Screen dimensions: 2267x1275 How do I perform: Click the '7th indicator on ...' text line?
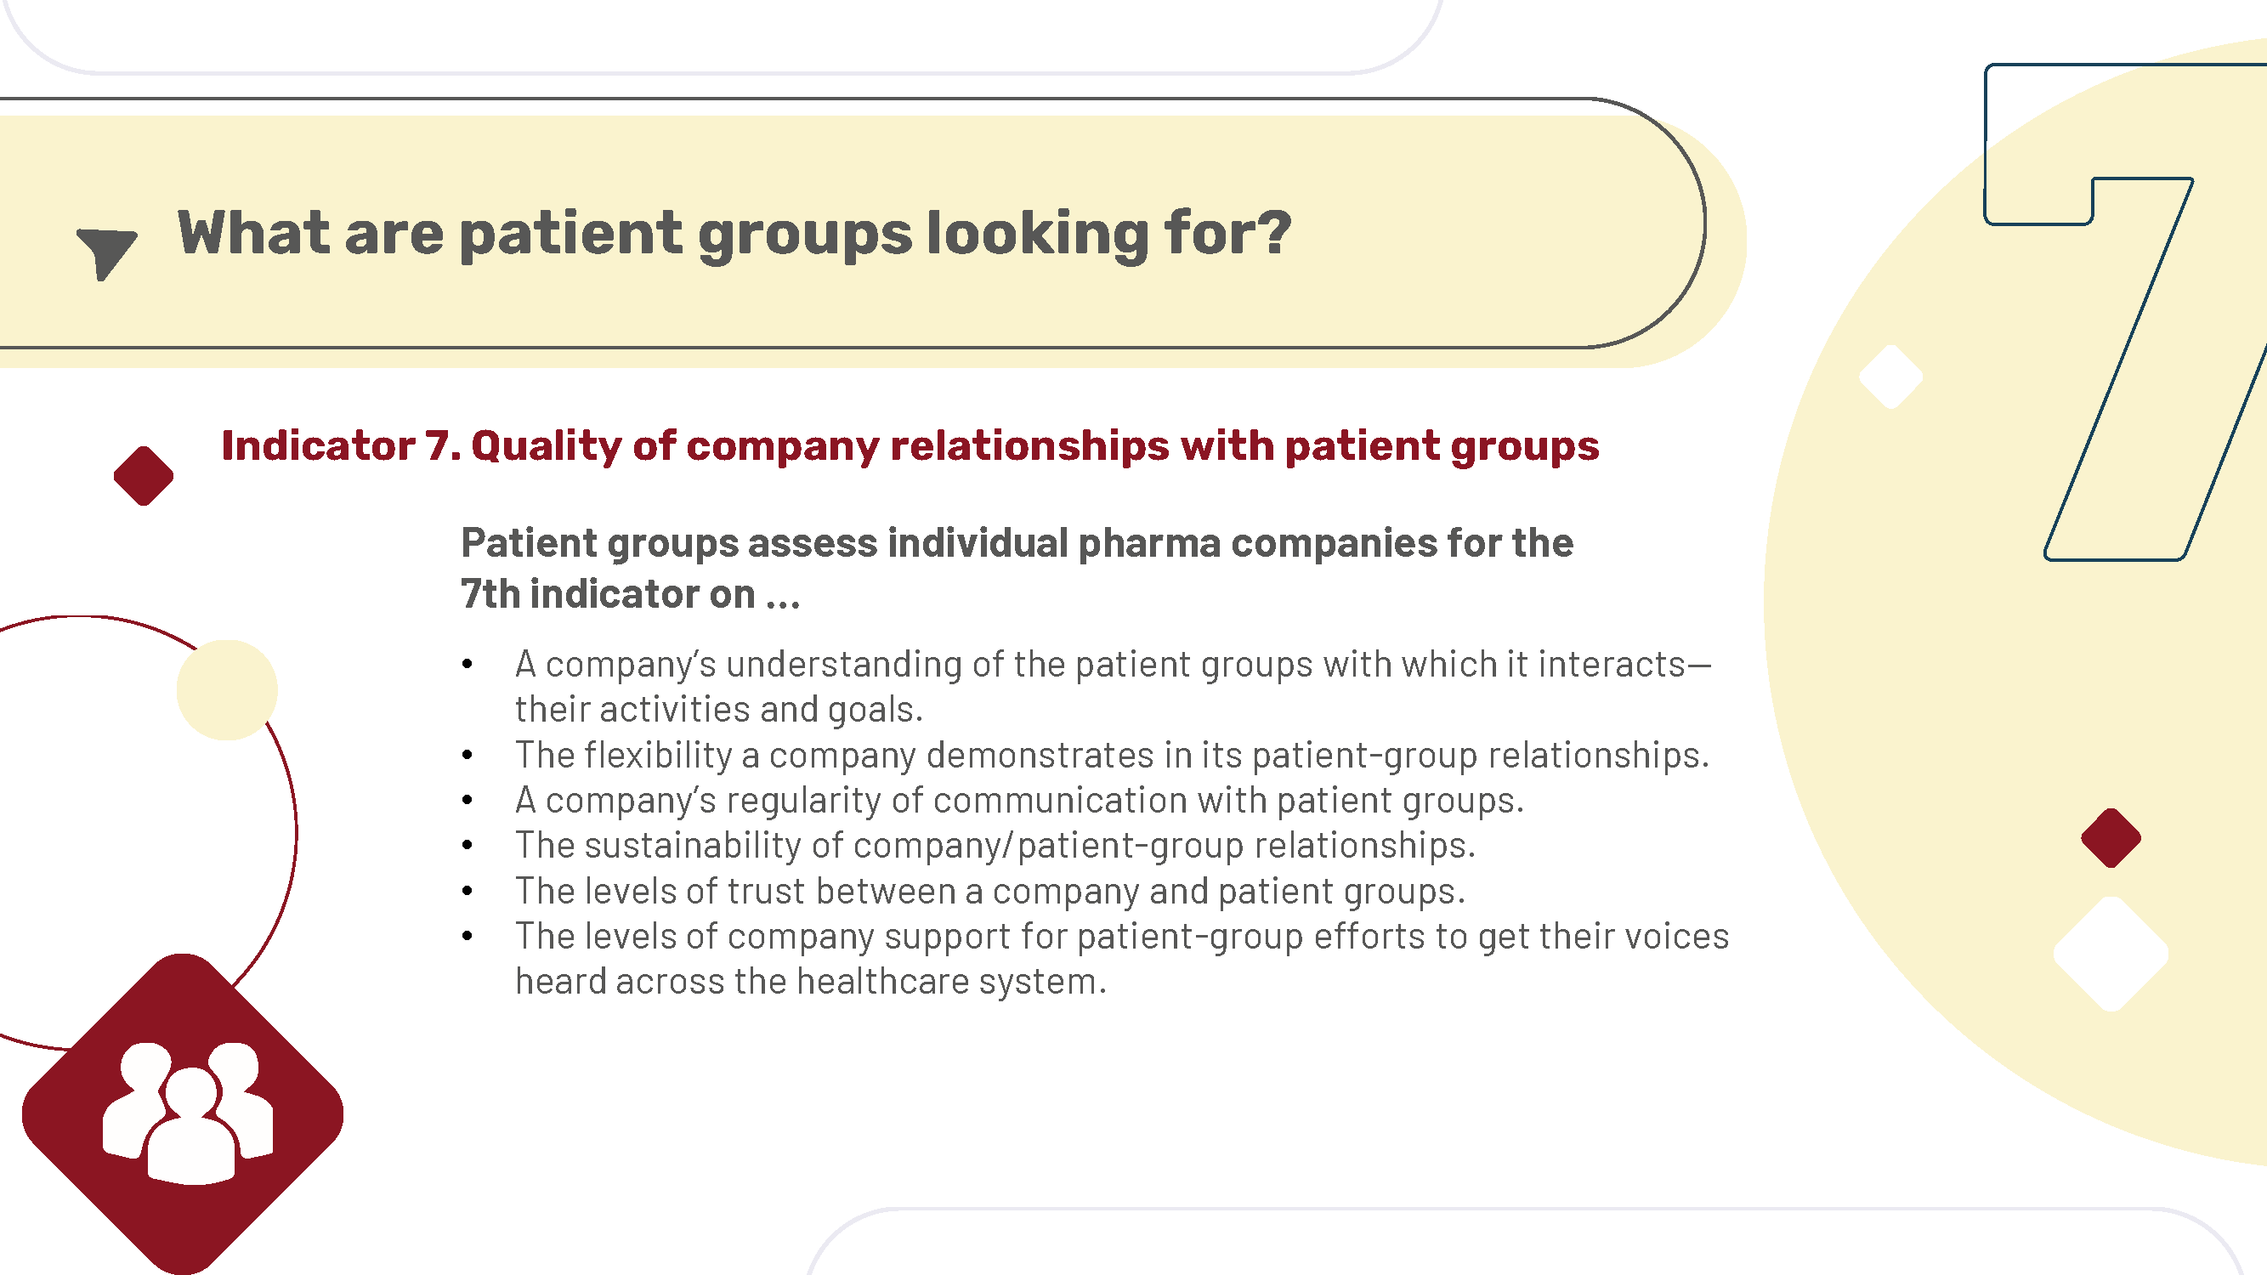pos(630,594)
